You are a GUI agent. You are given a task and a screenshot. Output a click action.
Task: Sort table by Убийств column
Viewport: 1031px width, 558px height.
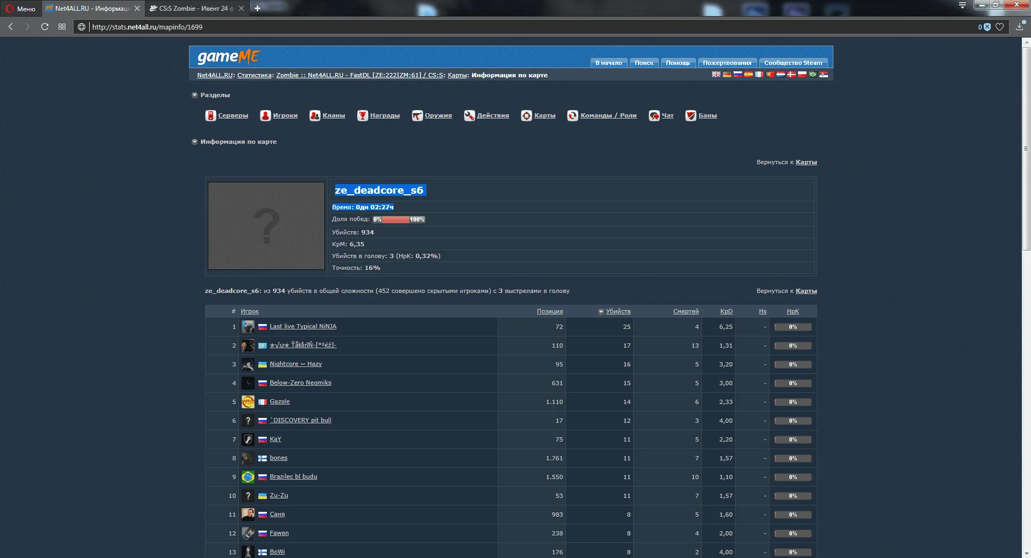[x=618, y=312]
